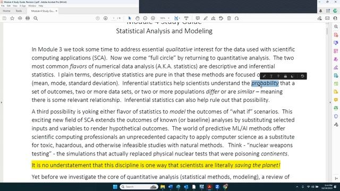Open File Explorer from the taskbar
340x191 pixels.
[163, 187]
